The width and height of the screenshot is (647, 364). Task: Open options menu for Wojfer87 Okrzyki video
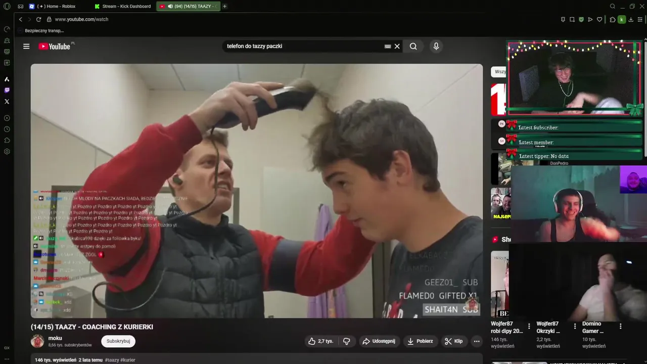click(575, 326)
